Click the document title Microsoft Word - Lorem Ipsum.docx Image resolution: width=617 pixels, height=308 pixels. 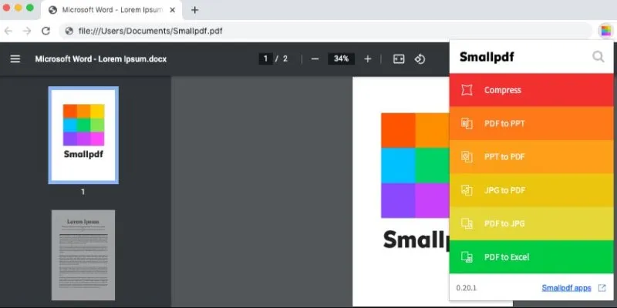[101, 59]
